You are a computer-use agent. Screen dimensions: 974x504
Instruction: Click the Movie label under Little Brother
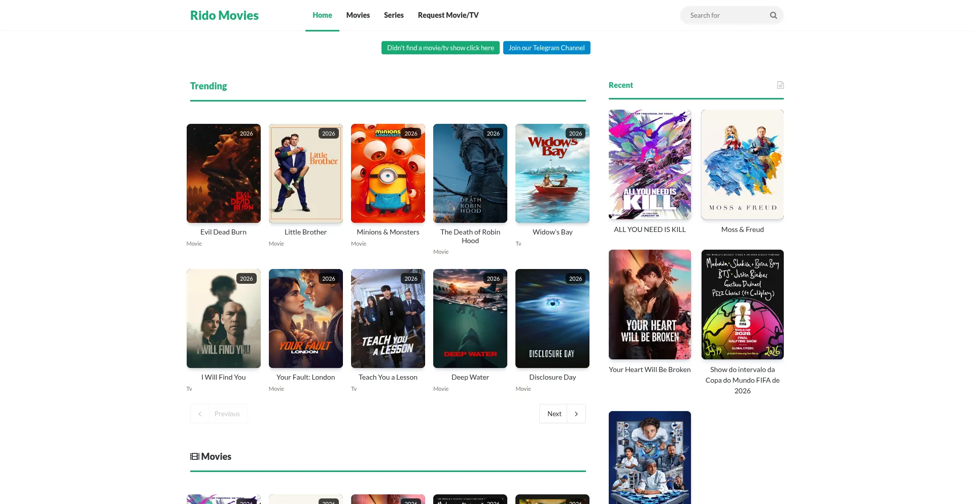coord(276,244)
